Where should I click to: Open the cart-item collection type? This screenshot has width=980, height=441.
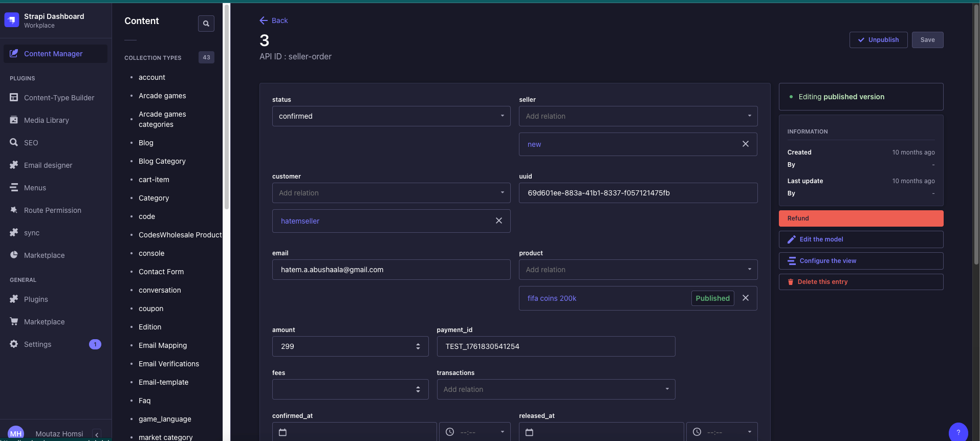[x=154, y=180]
